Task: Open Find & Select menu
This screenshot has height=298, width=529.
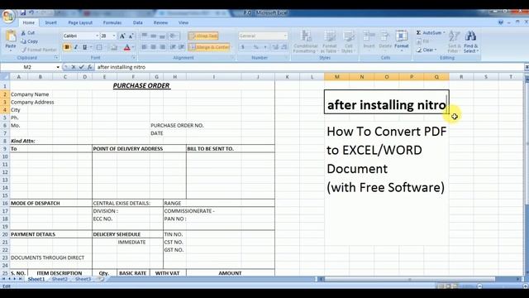Action: click(x=470, y=41)
